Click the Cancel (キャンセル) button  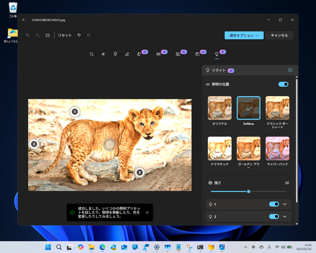pyautogui.click(x=279, y=35)
